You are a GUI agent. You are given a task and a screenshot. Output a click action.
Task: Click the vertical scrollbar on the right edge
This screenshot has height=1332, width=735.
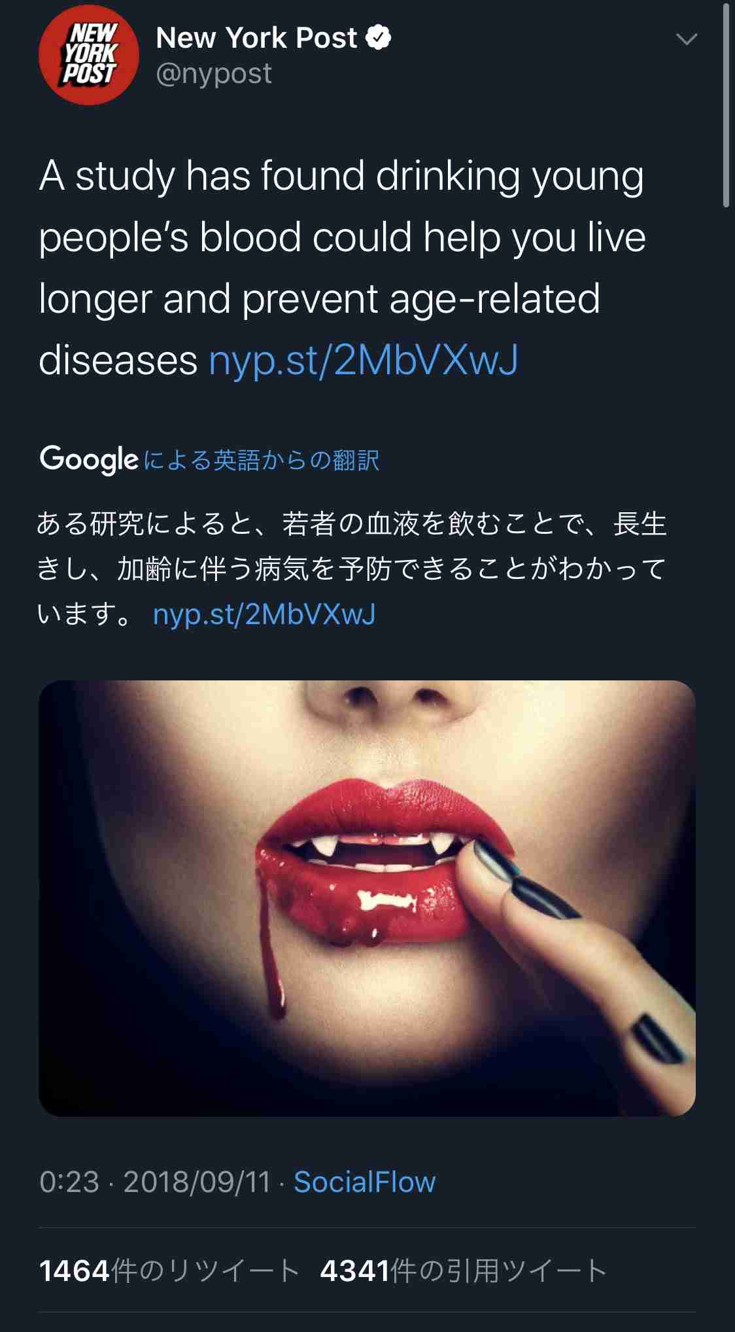(x=726, y=105)
